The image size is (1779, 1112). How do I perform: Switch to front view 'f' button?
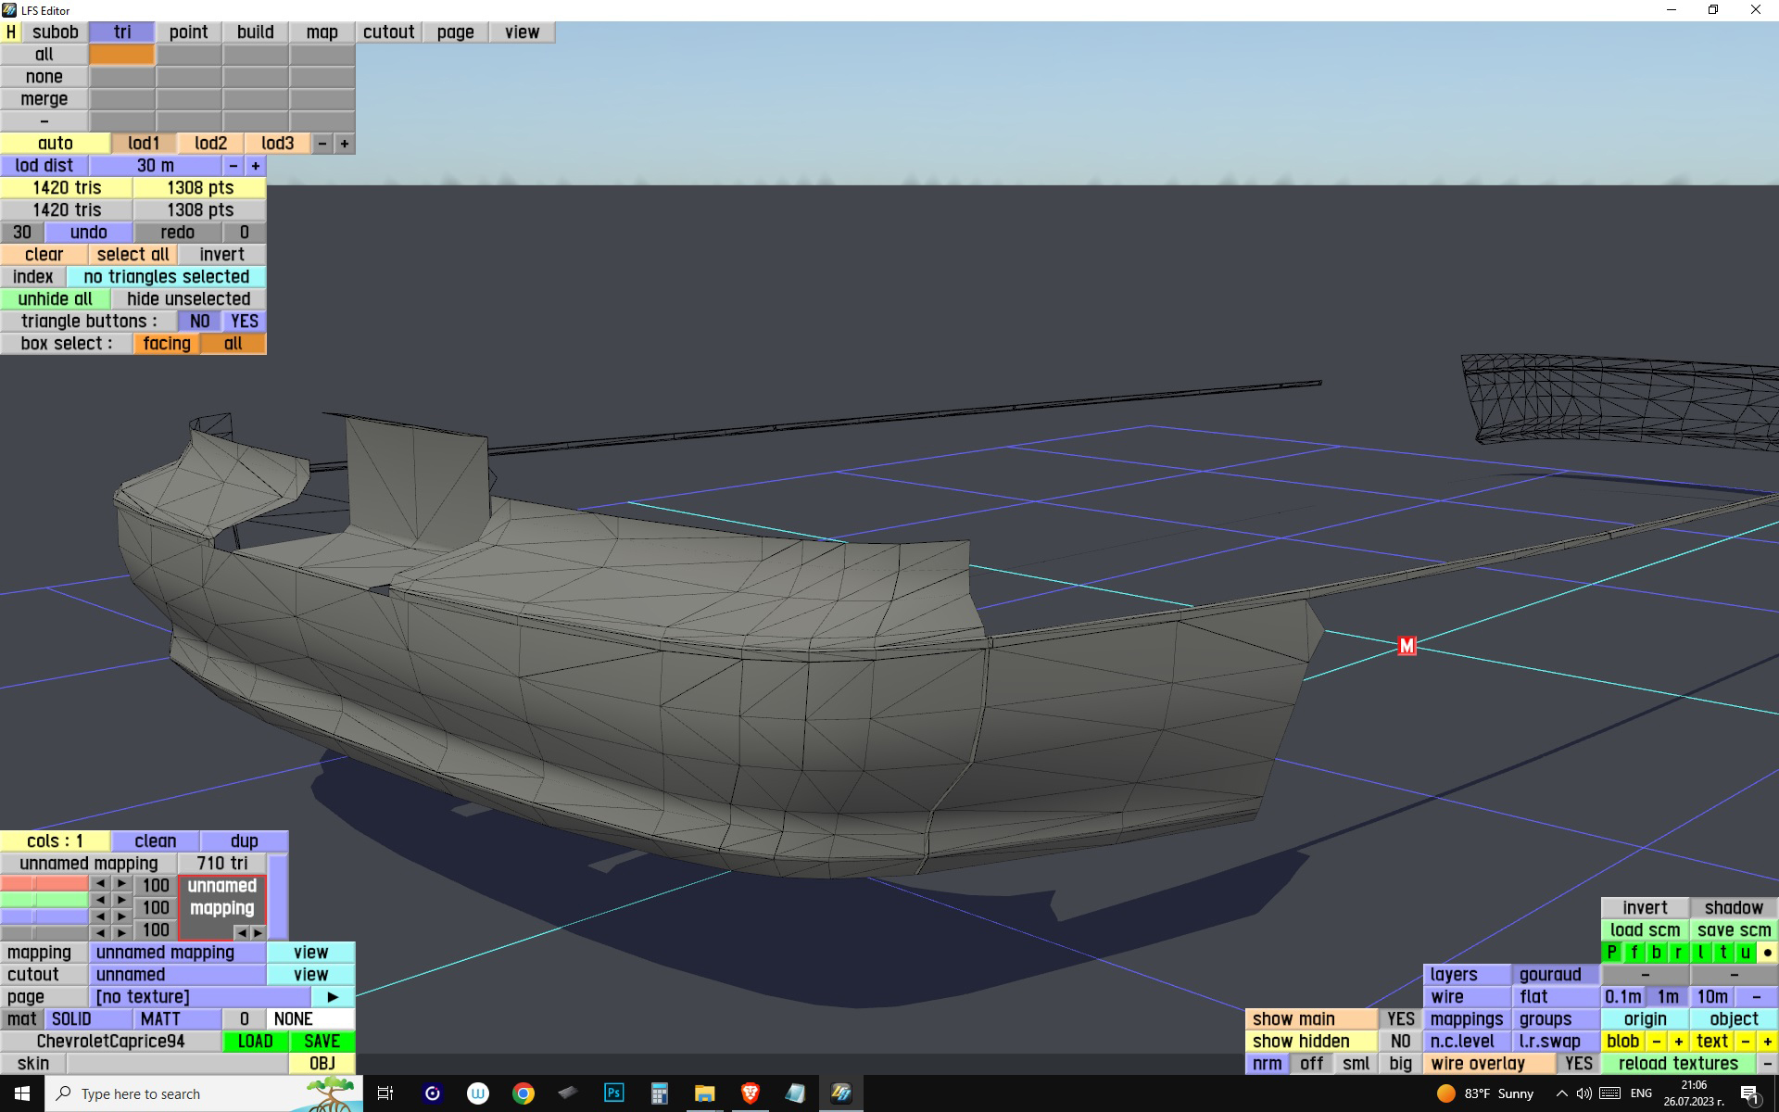(x=1634, y=952)
